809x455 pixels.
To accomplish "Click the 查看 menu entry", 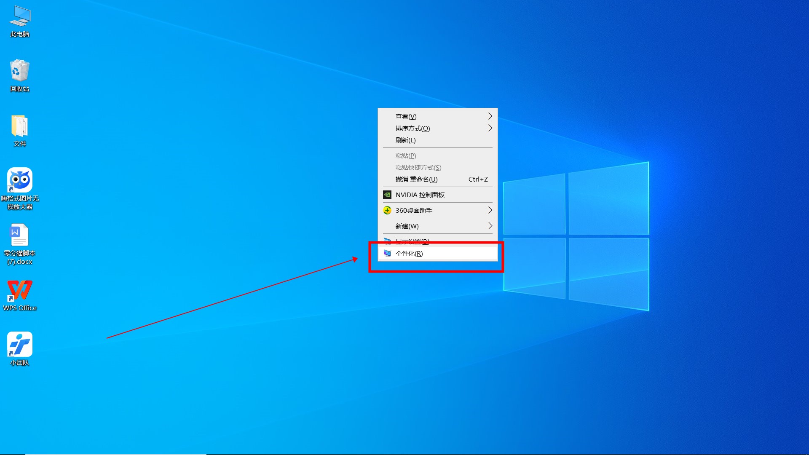I will [x=406, y=116].
